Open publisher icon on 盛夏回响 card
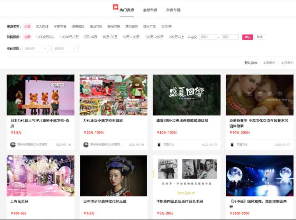 pyautogui.click(x=159, y=145)
